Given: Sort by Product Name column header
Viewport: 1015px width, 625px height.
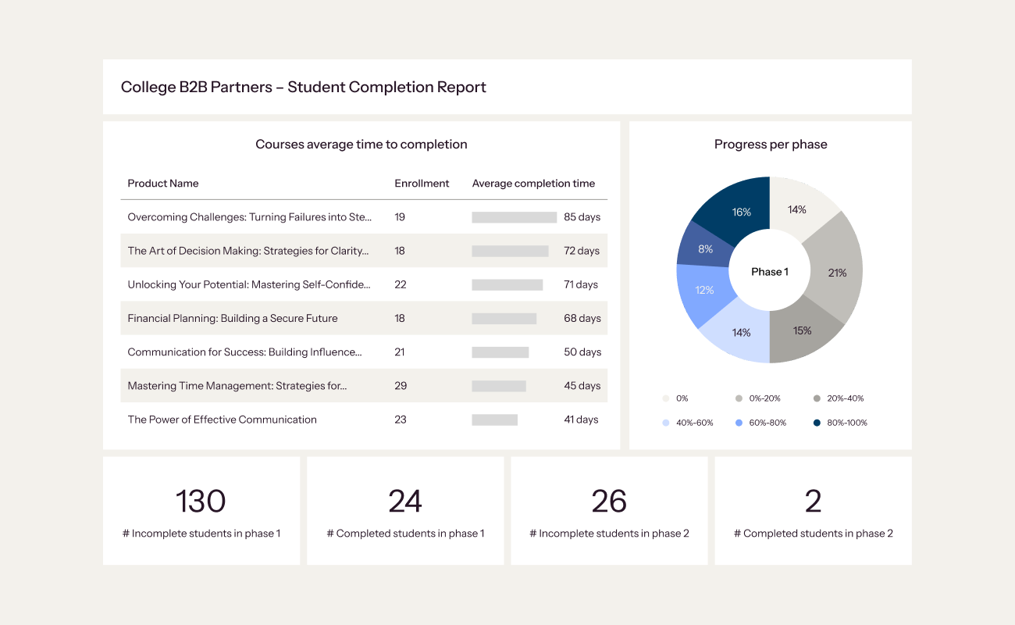Looking at the screenshot, I should tap(163, 184).
